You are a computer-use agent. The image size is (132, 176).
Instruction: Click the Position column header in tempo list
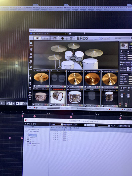pyautogui.click(x=55, y=130)
